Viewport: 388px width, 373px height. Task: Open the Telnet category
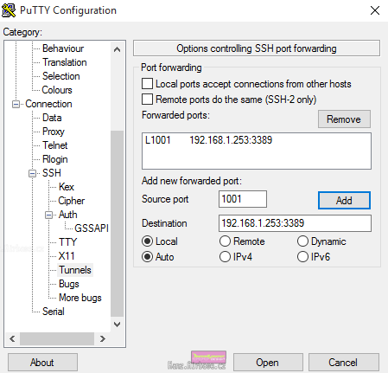(x=55, y=145)
